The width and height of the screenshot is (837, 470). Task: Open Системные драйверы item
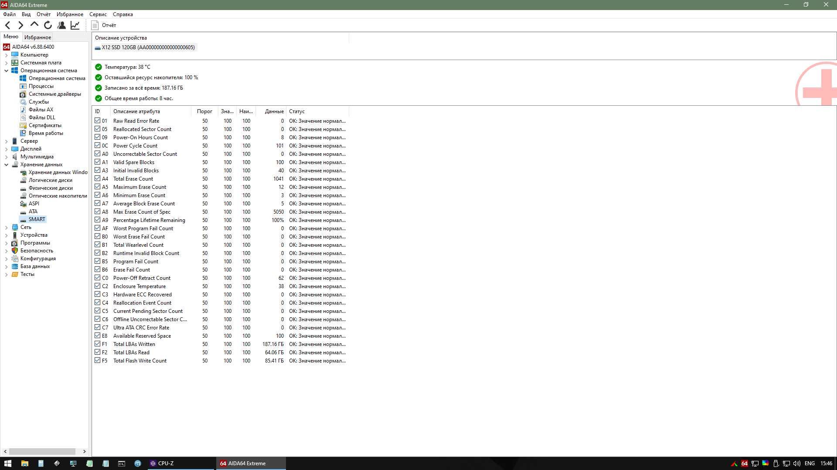(54, 94)
